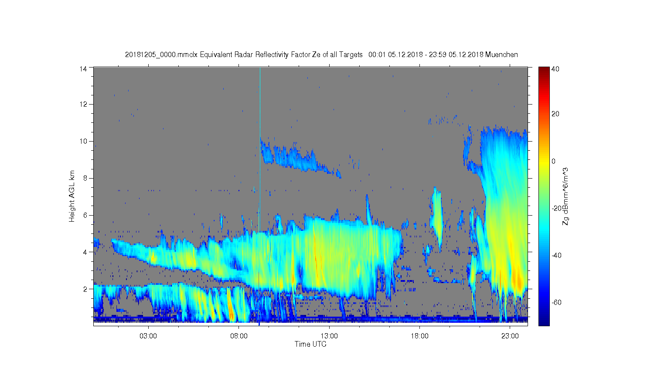Click the color bar label -40
This screenshot has width=654, height=392.
[556, 255]
